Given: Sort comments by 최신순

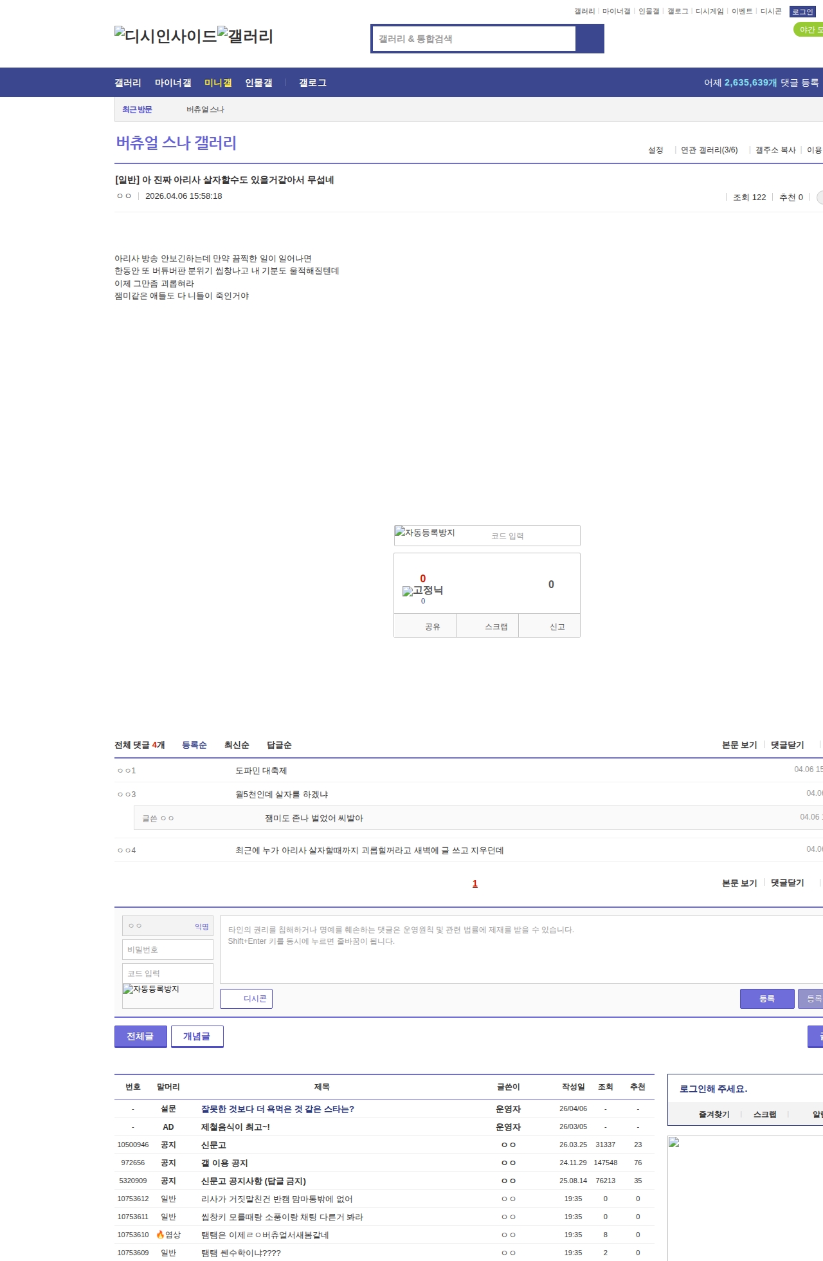Looking at the screenshot, I should (x=237, y=745).
